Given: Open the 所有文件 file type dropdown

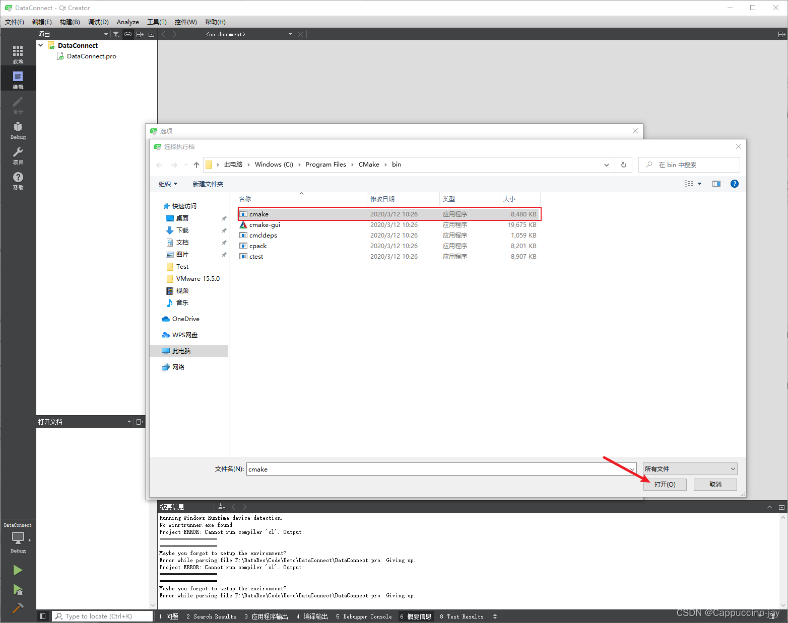Looking at the screenshot, I should 689,469.
